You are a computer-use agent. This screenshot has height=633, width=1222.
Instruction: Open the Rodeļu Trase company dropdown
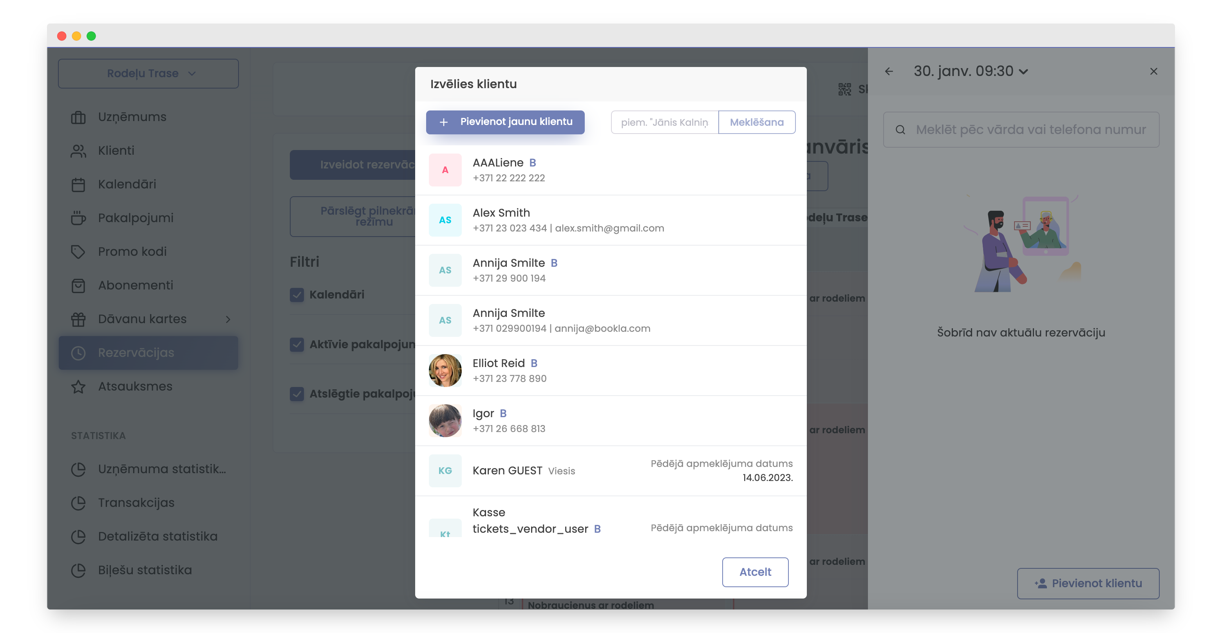[x=148, y=74]
